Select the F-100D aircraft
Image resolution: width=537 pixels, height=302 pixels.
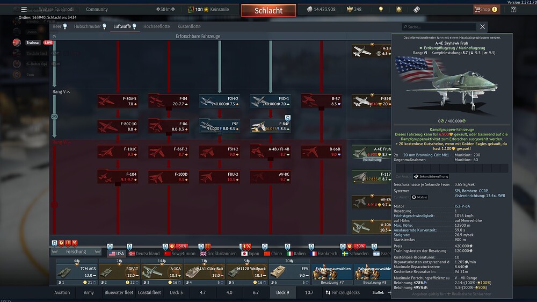coord(169,177)
